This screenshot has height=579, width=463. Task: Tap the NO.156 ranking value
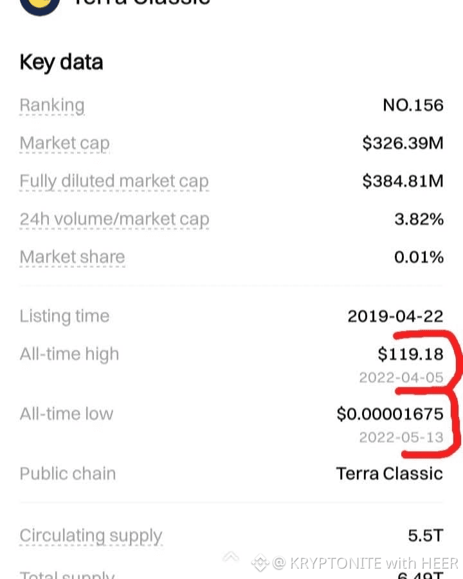413,105
